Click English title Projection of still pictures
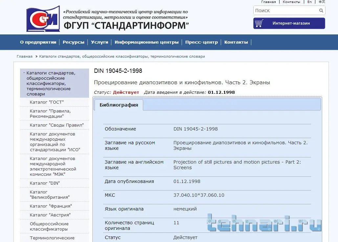This screenshot has width=338, height=242. 237,165
